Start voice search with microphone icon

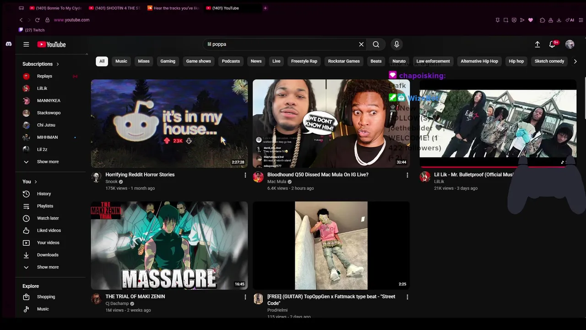click(396, 44)
